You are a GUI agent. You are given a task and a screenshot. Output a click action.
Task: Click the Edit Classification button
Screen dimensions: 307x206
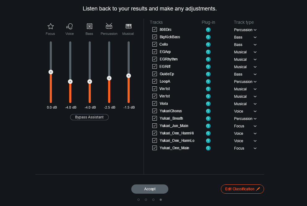tap(242, 189)
